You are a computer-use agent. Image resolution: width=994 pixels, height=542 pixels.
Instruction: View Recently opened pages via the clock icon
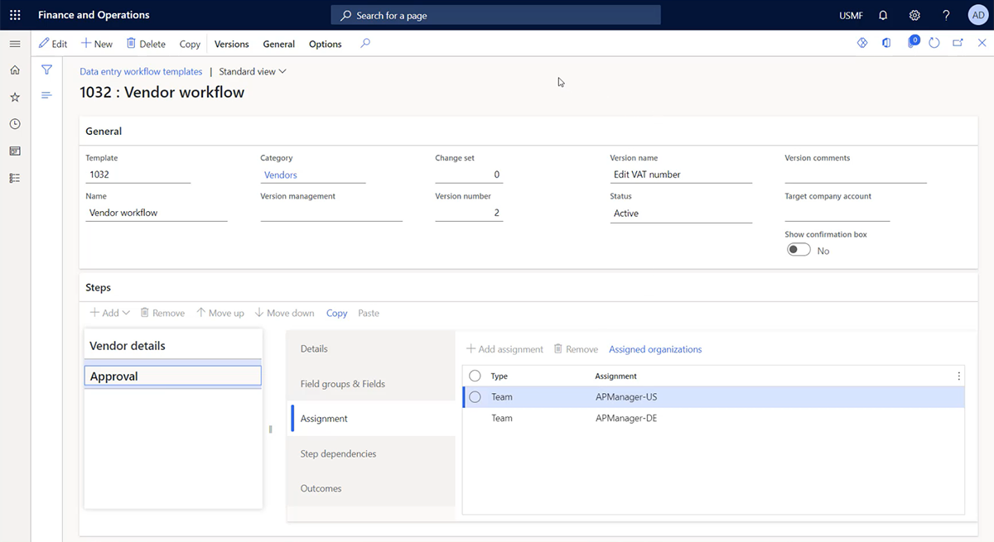coord(14,123)
